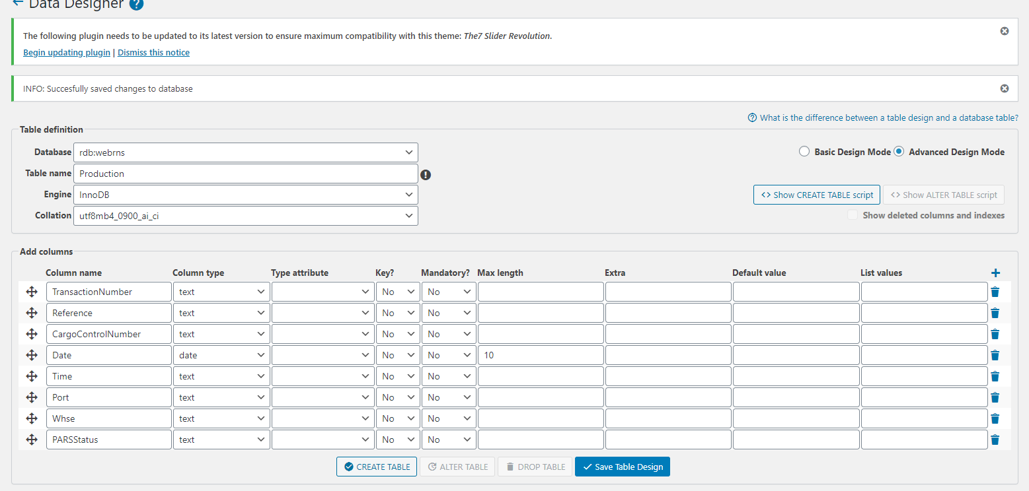Open Key dropdown for CargoControlNumber
The width and height of the screenshot is (1029, 491).
398,334
